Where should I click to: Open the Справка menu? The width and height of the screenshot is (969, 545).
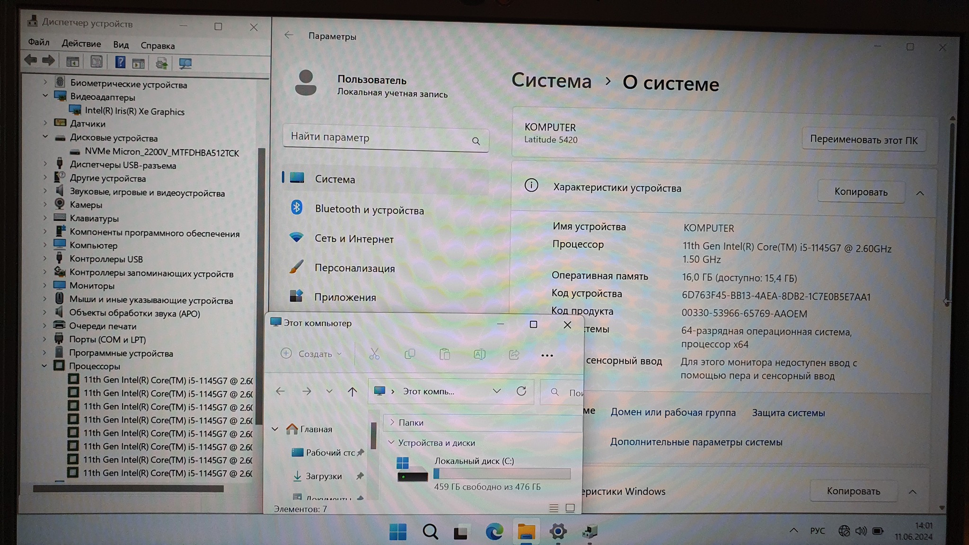[x=158, y=45]
